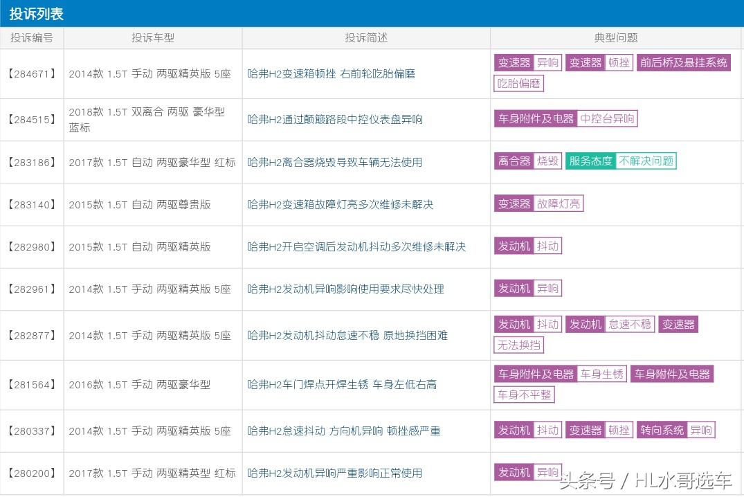Select the 变速器故障灯亮 tag

tap(538, 203)
